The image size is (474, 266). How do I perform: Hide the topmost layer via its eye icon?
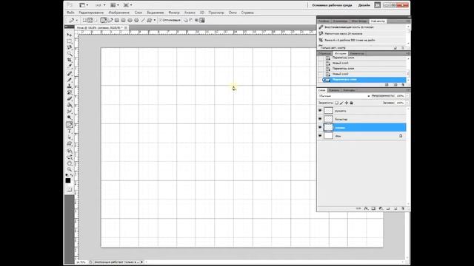320,111
